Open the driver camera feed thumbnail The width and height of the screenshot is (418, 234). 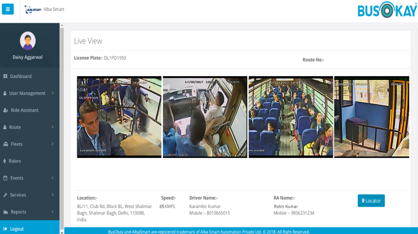pos(205,117)
